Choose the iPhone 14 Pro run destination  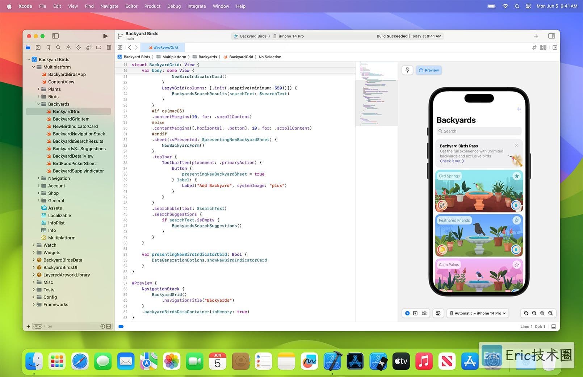289,36
